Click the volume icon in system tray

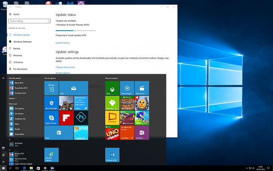(254, 168)
